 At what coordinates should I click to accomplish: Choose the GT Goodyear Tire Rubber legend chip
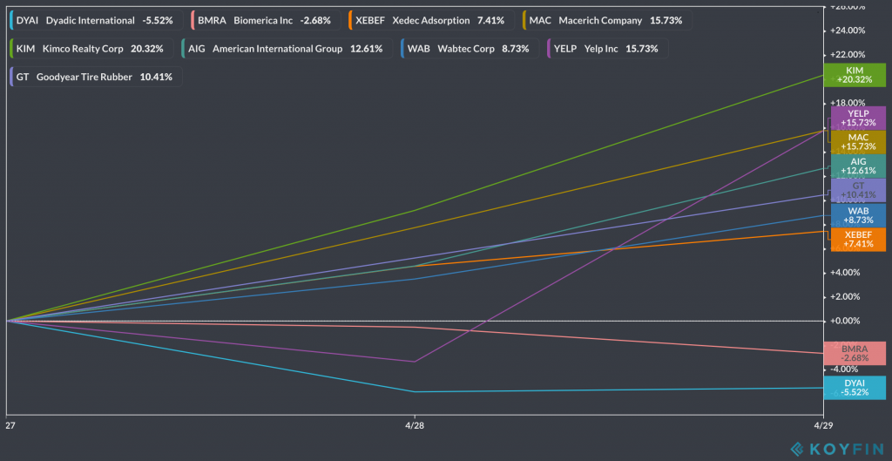pyautogui.click(x=94, y=77)
